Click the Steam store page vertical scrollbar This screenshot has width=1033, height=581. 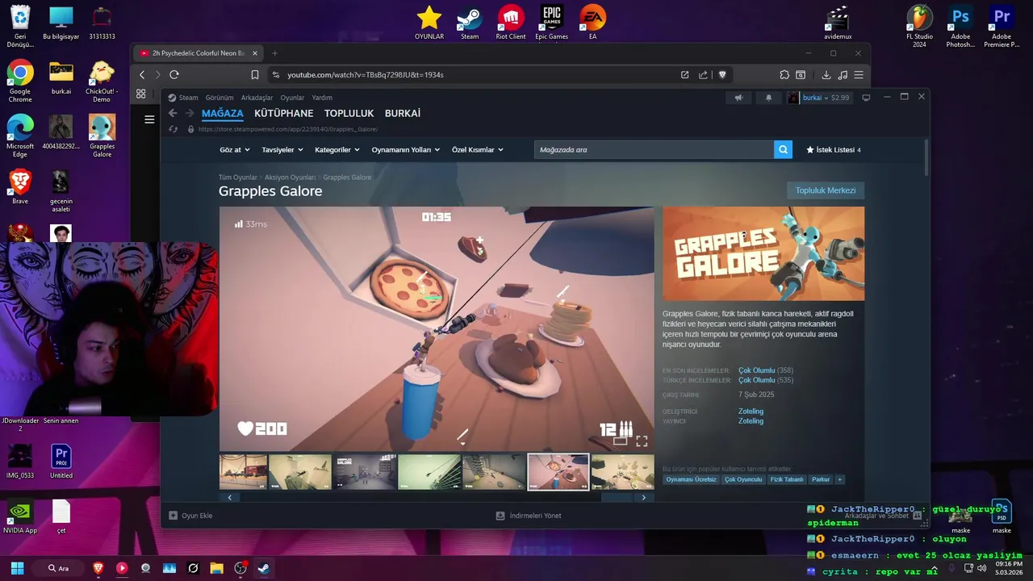click(x=926, y=157)
